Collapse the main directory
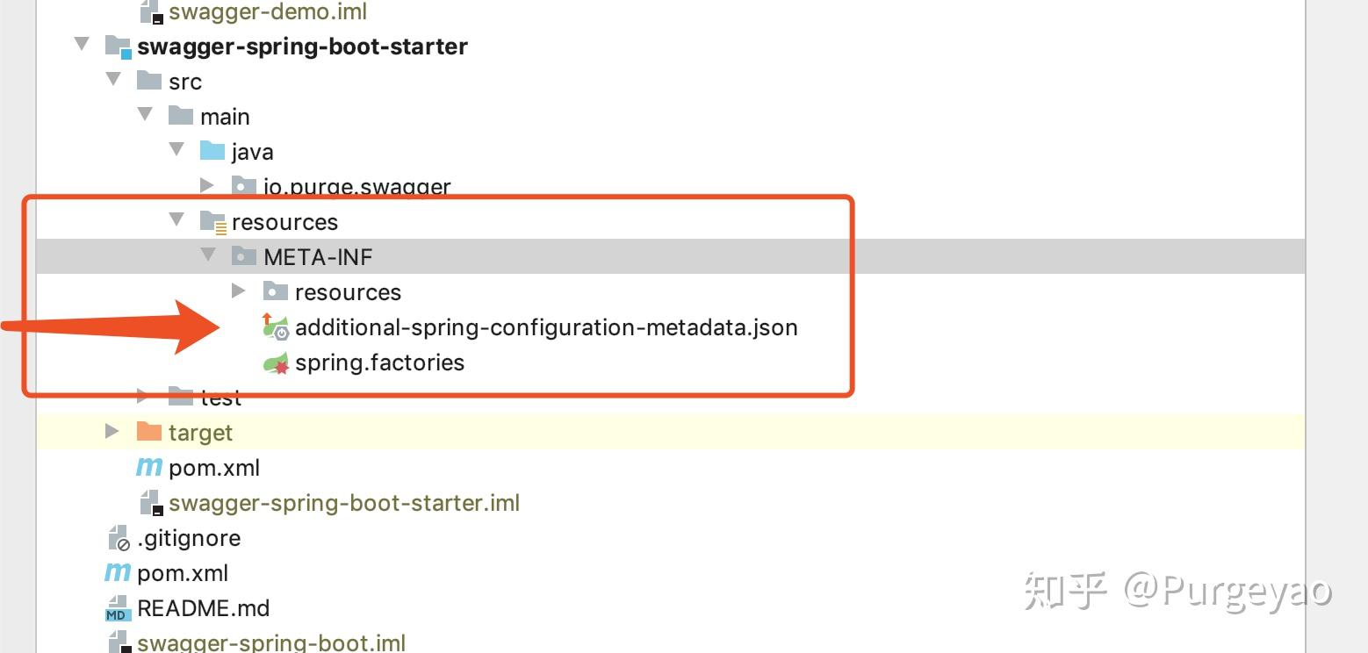The height and width of the screenshot is (653, 1368). click(x=145, y=115)
